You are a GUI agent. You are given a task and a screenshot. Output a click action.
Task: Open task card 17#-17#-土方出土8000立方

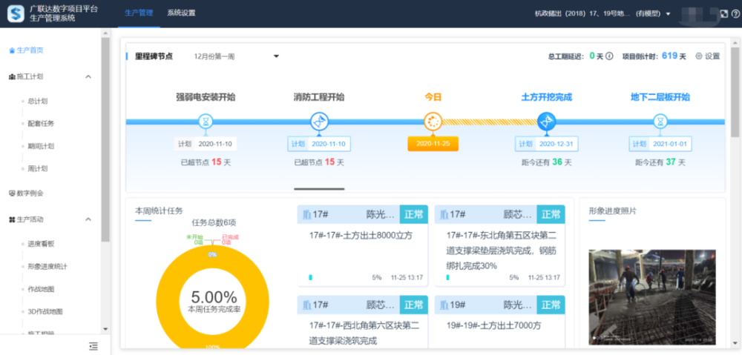click(x=363, y=246)
